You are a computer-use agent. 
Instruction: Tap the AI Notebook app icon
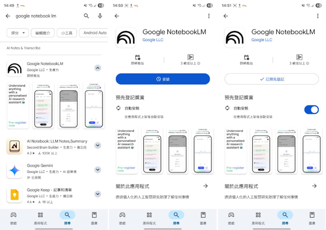[x=15, y=146]
